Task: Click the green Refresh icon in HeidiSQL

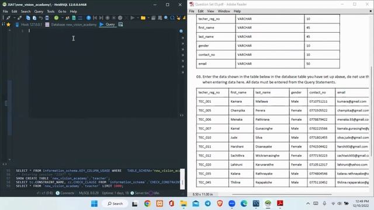Action: coord(56,18)
